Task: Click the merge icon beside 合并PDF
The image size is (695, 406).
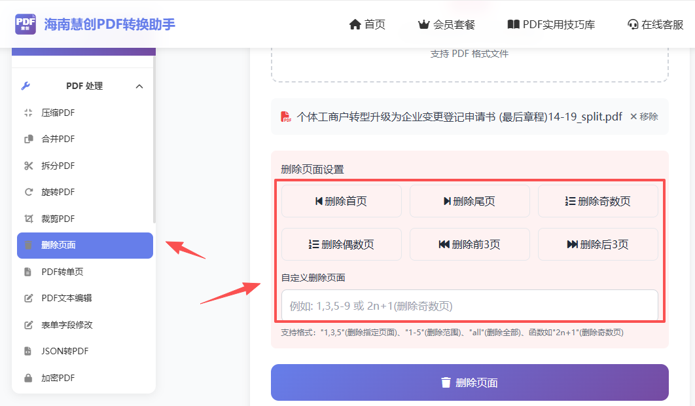Action: pos(28,139)
